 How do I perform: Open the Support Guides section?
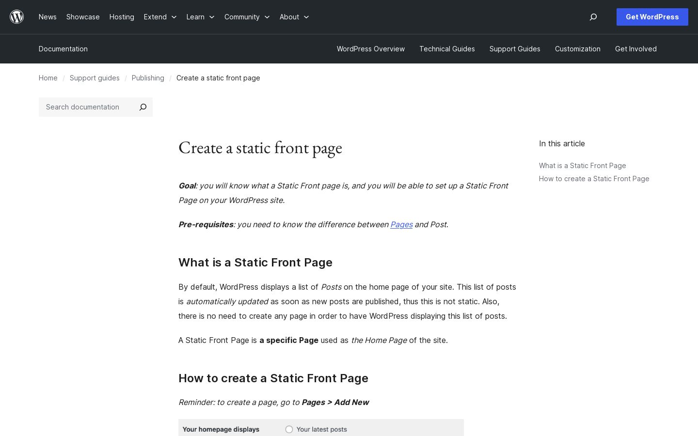515,49
